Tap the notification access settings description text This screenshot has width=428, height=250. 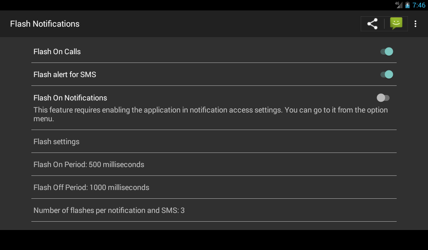(211, 110)
